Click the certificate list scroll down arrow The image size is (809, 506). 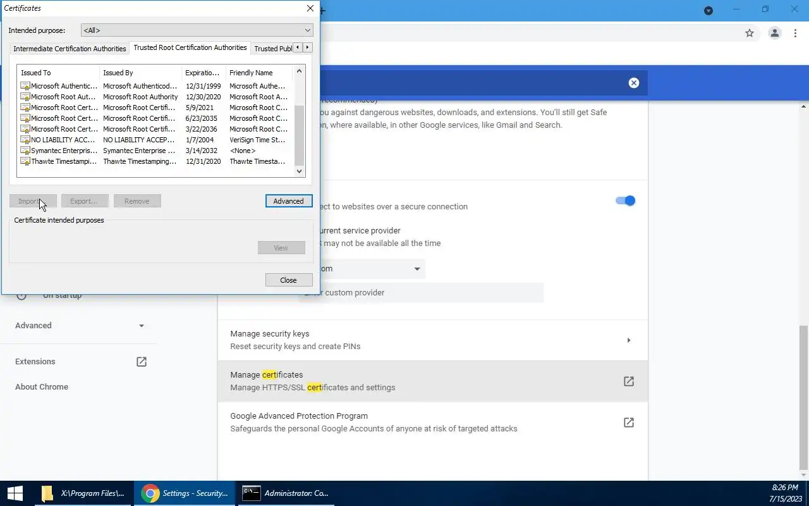(299, 171)
